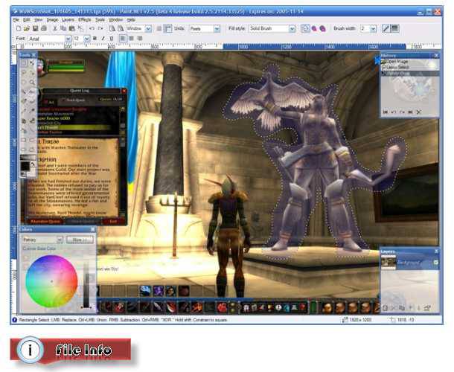
Task: Open the Effects menu
Action: click(x=85, y=19)
